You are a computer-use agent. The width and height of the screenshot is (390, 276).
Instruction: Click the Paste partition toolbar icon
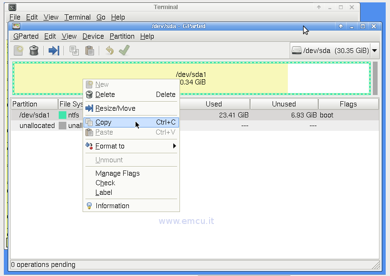(90, 51)
